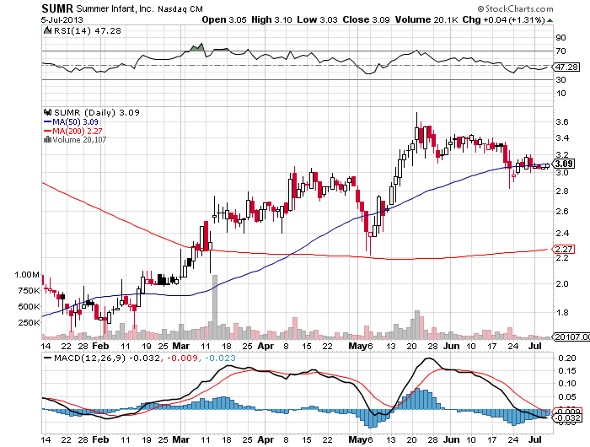This screenshot has height=447, width=590.
Task: Click the Feb label on MACD panel axis
Action: coord(100,439)
